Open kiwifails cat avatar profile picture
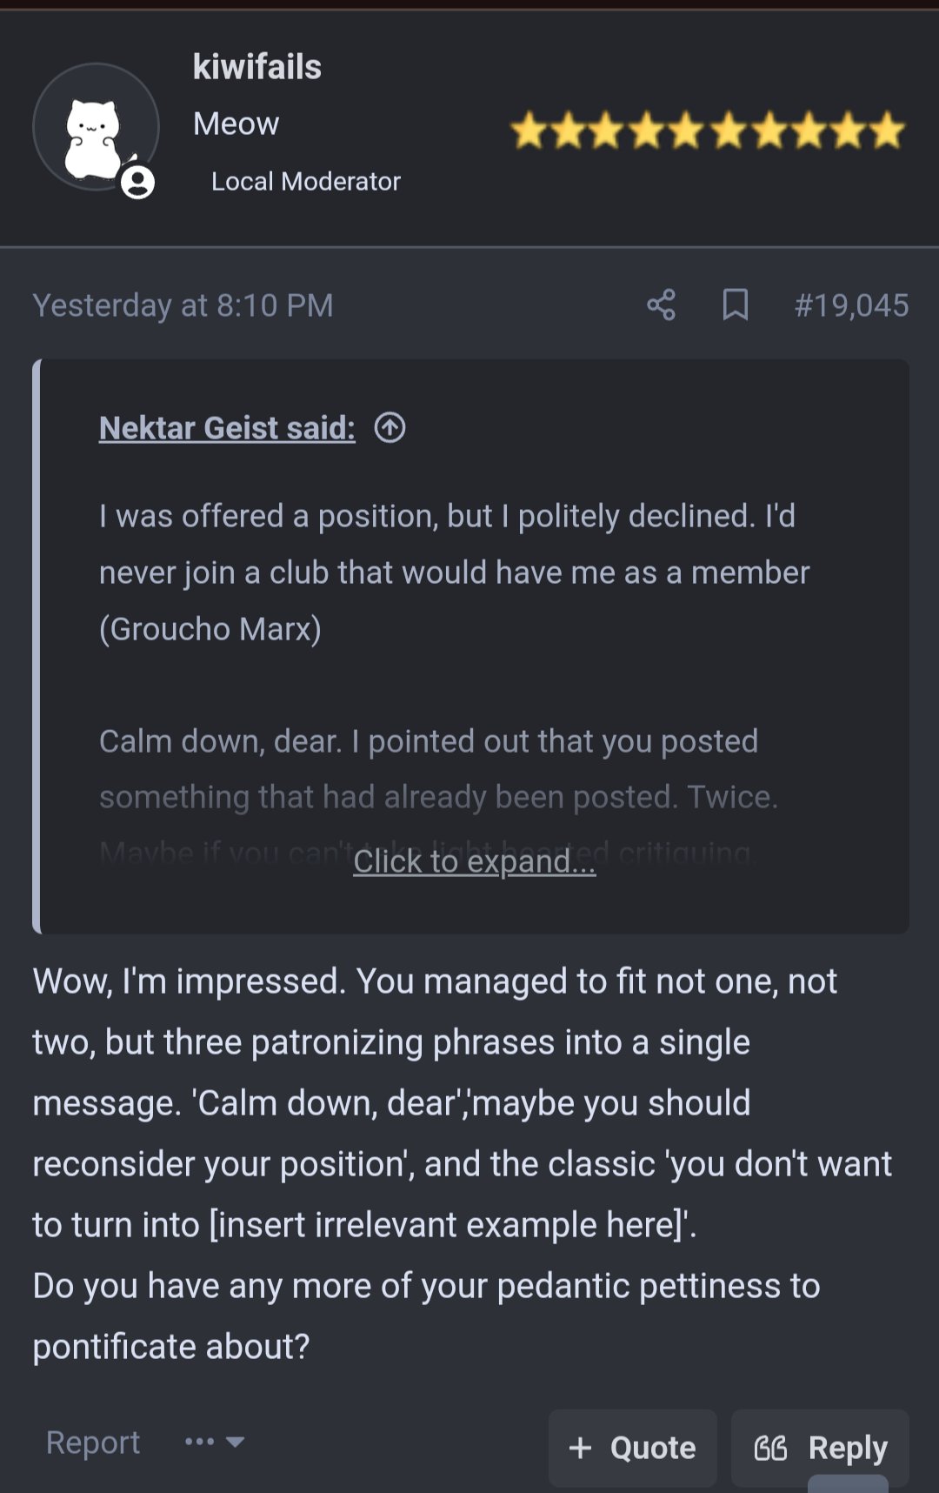This screenshot has height=1493, width=939. tap(96, 127)
